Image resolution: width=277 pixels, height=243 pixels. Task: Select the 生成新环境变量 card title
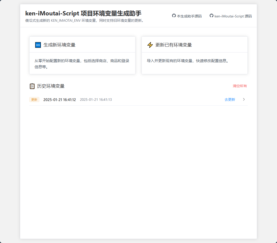(59, 45)
